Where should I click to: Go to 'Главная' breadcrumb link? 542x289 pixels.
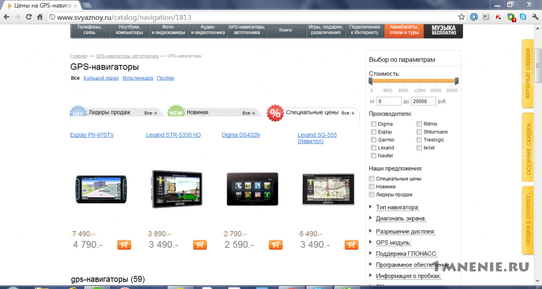point(78,56)
